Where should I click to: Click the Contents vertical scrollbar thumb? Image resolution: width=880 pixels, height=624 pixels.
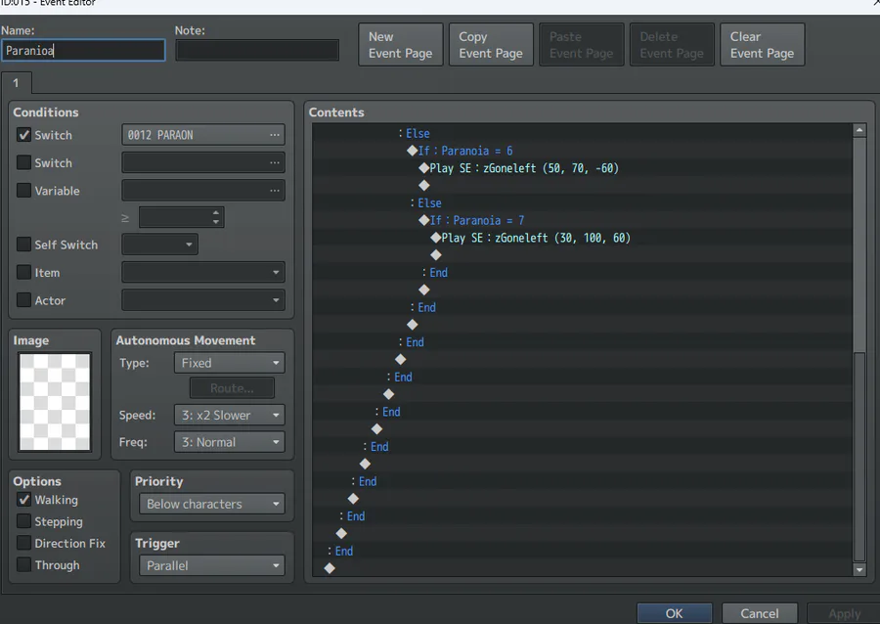click(859, 457)
